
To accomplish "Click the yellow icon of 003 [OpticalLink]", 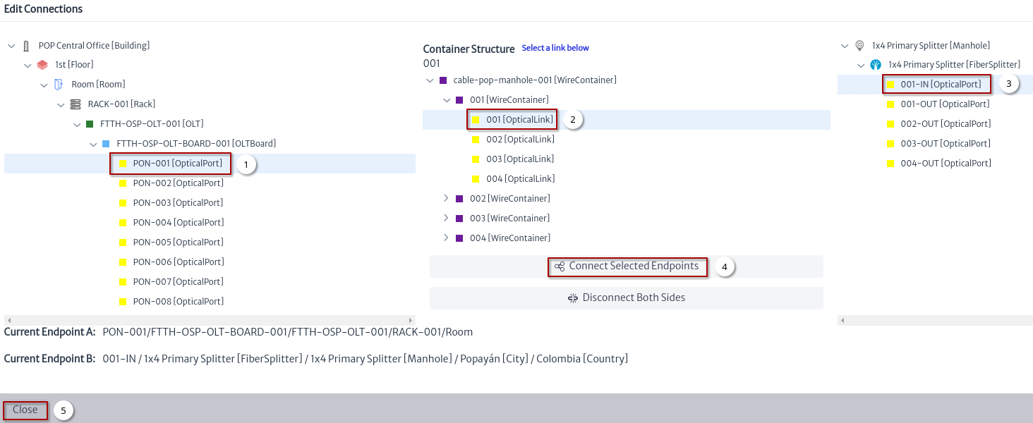I will 476,159.
